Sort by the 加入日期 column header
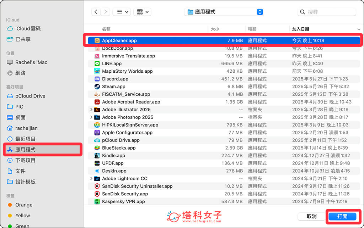The width and height of the screenshot is (364, 228). pos(300,29)
